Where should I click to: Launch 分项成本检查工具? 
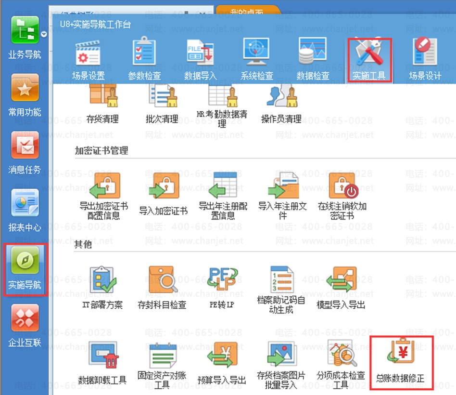tap(341, 365)
